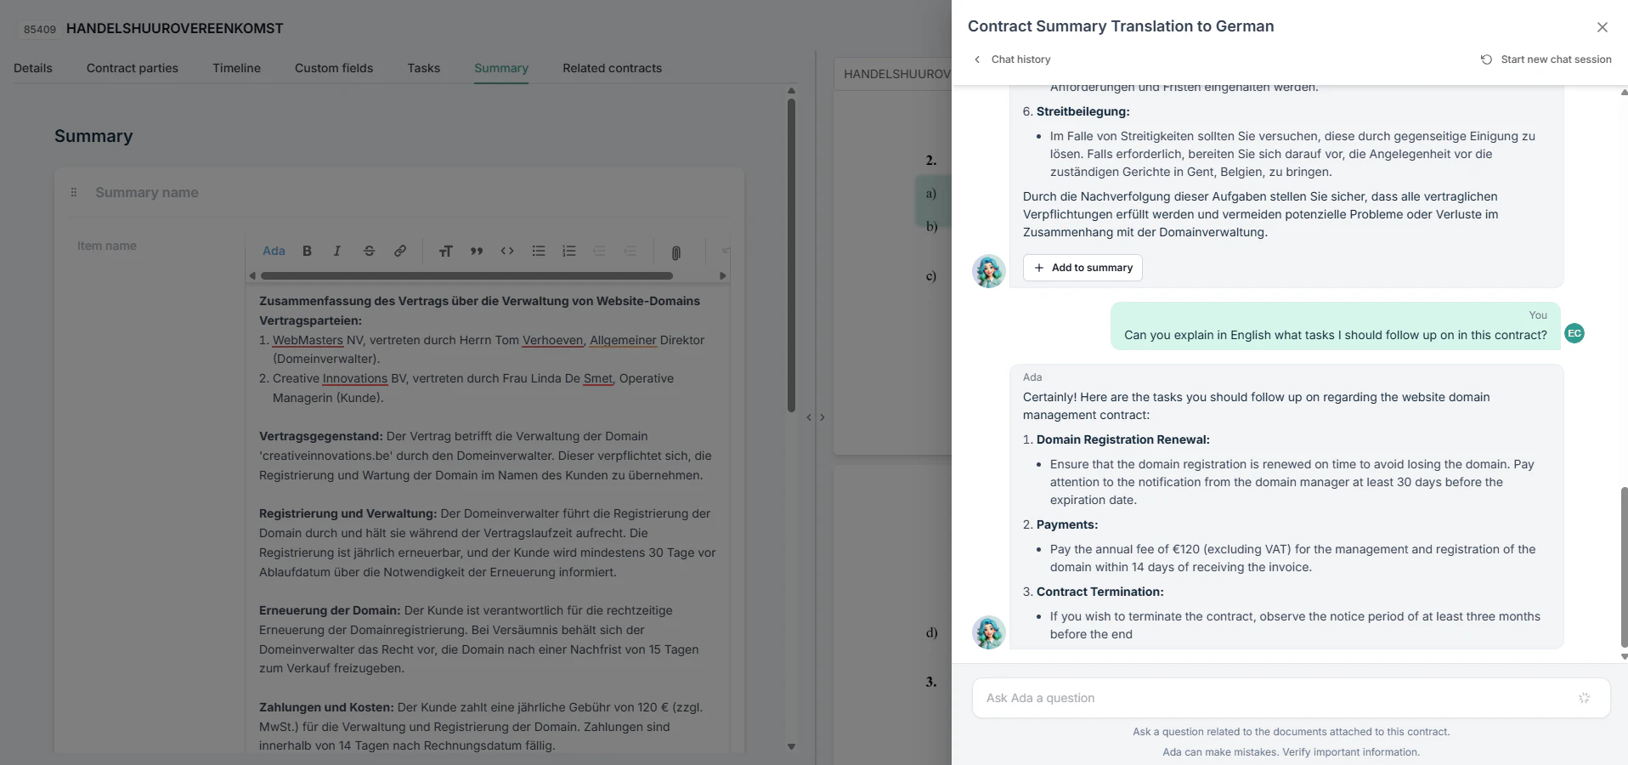The height and width of the screenshot is (765, 1628).
Task: Select the Strikethrough formatting icon
Action: (x=369, y=251)
